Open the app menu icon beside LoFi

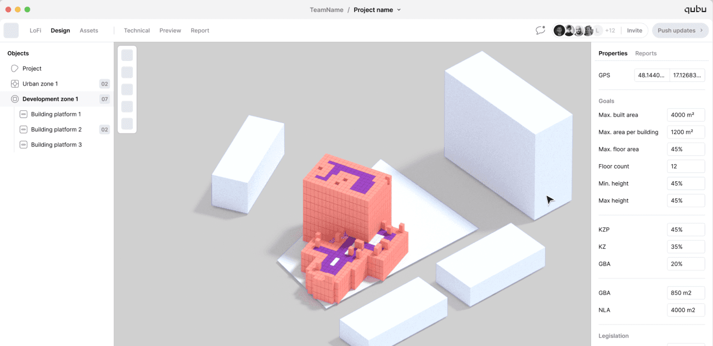[x=11, y=30]
